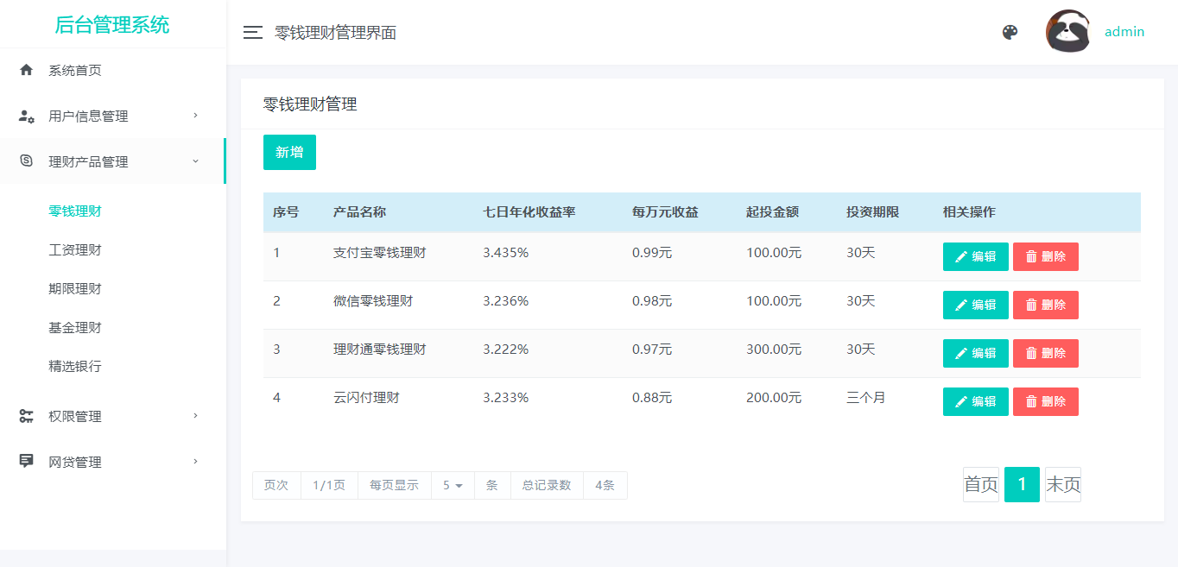The width and height of the screenshot is (1178, 567).
Task: Select 期限理财 submenu item
Action: (75, 288)
